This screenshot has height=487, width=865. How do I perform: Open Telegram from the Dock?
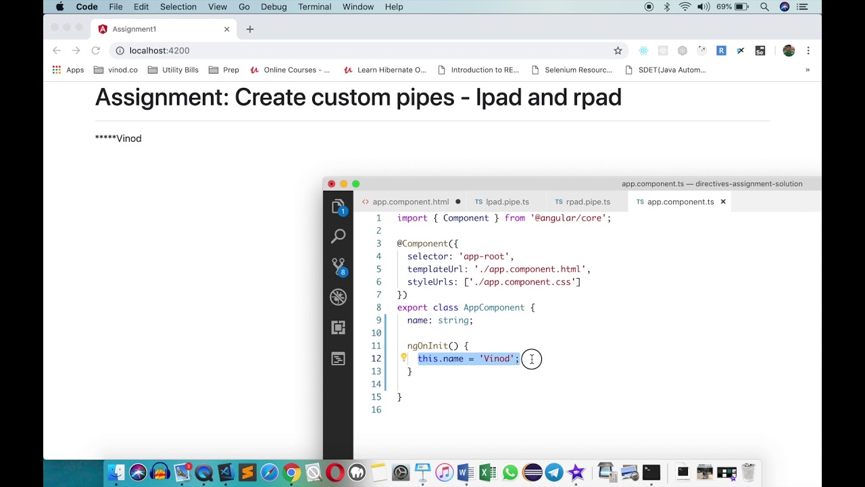coord(554,472)
